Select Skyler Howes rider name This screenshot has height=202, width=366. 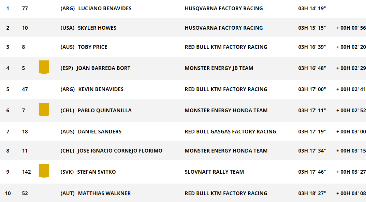point(97,28)
